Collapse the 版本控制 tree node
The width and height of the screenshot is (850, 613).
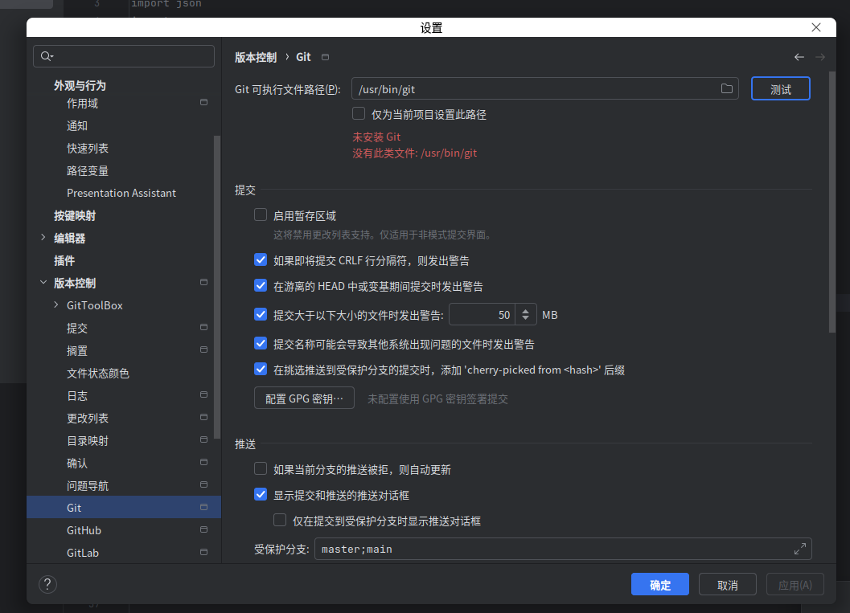tap(43, 283)
